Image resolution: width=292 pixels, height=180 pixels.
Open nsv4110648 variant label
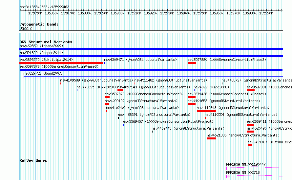[x=233, y=108]
